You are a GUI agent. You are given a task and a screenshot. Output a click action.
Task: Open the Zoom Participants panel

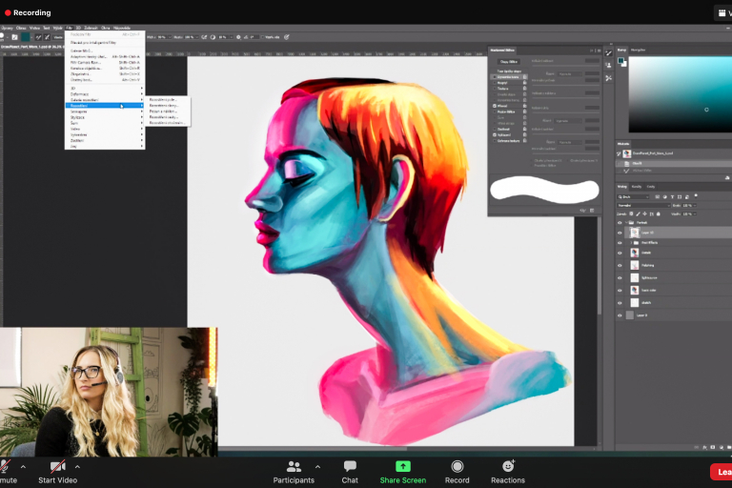[294, 467]
